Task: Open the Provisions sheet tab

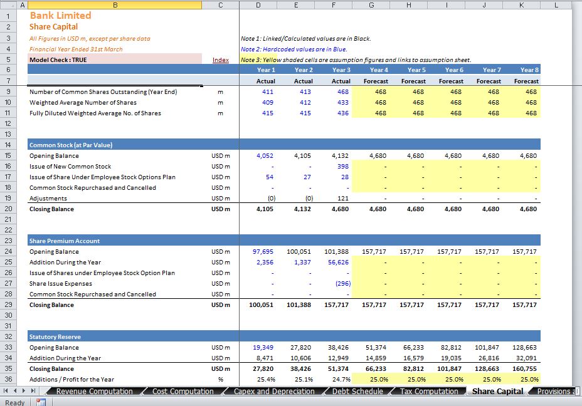Action: pyautogui.click(x=555, y=391)
